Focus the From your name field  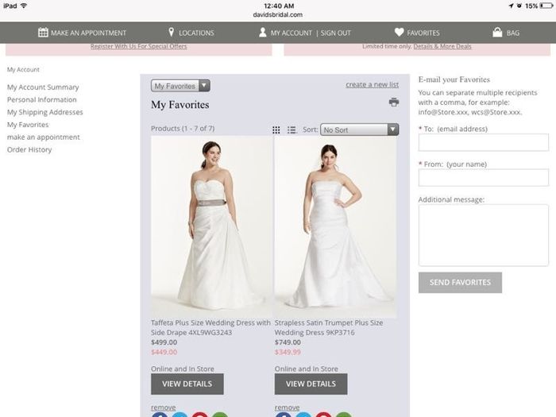483,178
